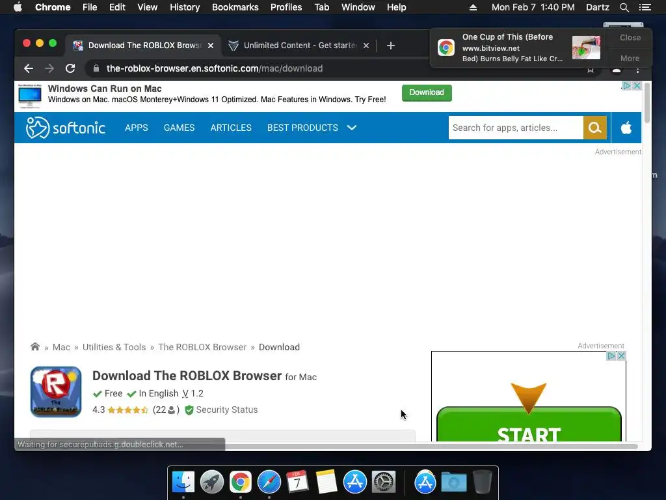This screenshot has height=500, width=666.
Task: Click AdChoices icon on the START ad
Action: point(611,356)
